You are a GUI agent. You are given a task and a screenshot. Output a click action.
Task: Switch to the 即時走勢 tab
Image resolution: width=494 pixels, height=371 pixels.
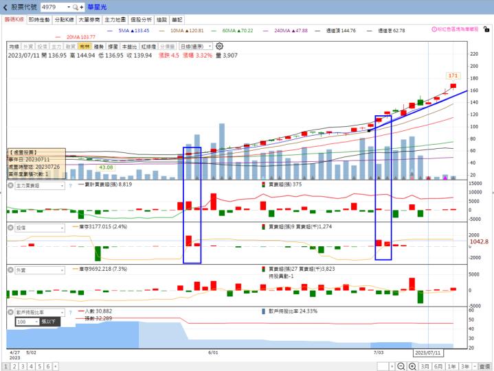39,20
